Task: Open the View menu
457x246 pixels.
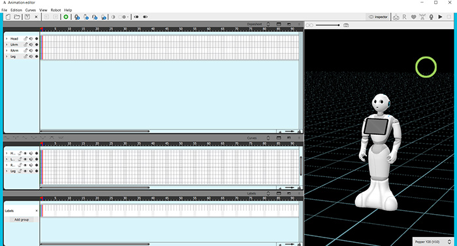Action: 43,10
